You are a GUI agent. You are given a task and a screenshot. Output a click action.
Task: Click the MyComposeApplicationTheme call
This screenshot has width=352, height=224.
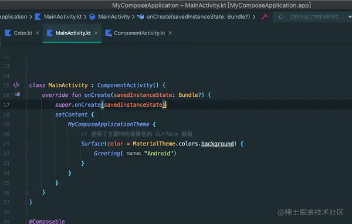tap(109, 124)
